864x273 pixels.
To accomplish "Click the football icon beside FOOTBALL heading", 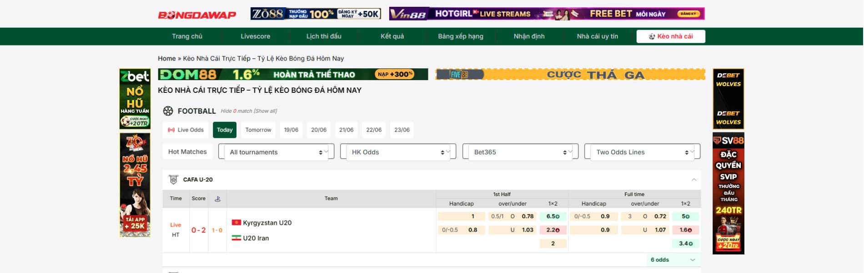I will [x=168, y=111].
